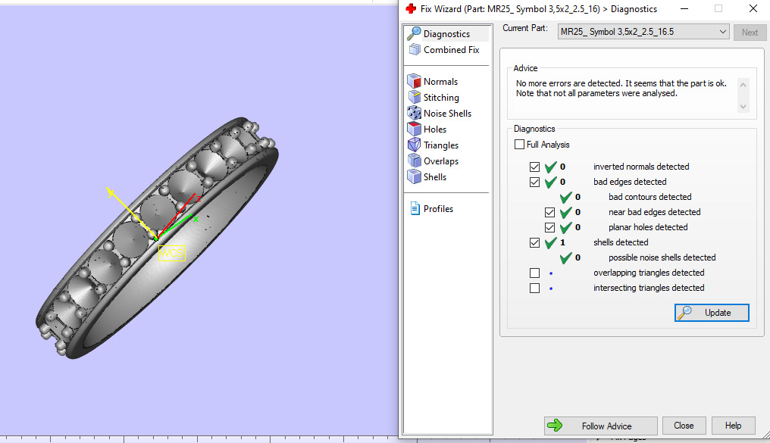Image resolution: width=770 pixels, height=443 pixels.
Task: Click the advice text 'No more errors are detected'
Action: pos(569,83)
